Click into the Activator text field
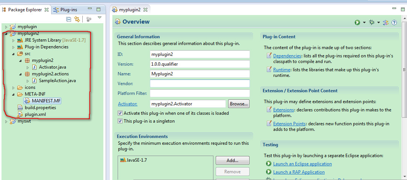The width and height of the screenshot is (407, 180). [x=188, y=104]
